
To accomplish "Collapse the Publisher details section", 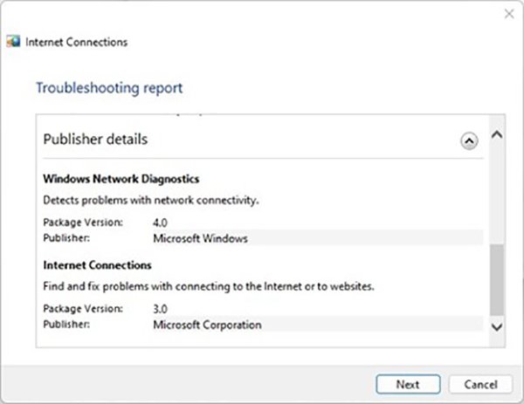I will (x=469, y=140).
